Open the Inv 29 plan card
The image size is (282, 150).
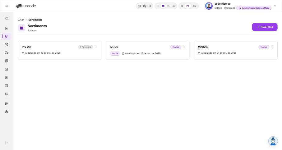(x=59, y=50)
